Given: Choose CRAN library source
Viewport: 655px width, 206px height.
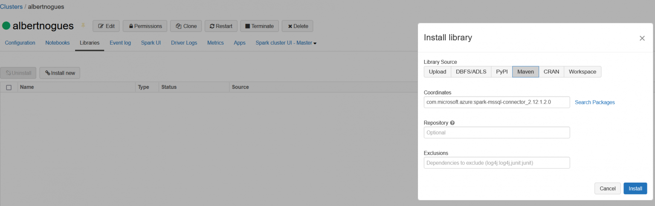Looking at the screenshot, I should click(x=551, y=72).
